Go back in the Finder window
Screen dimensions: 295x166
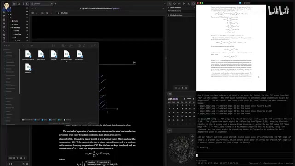[x=24, y=46]
